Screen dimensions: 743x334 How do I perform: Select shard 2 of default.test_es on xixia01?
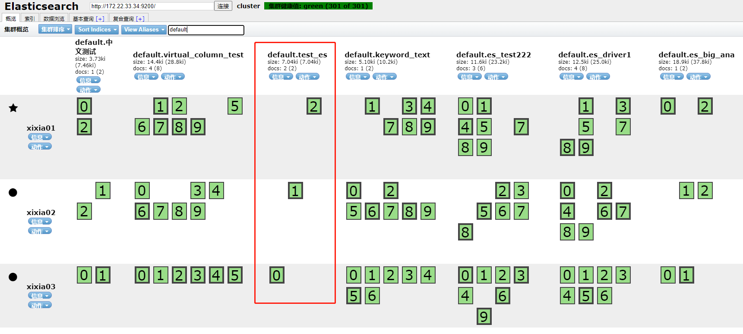(x=314, y=106)
